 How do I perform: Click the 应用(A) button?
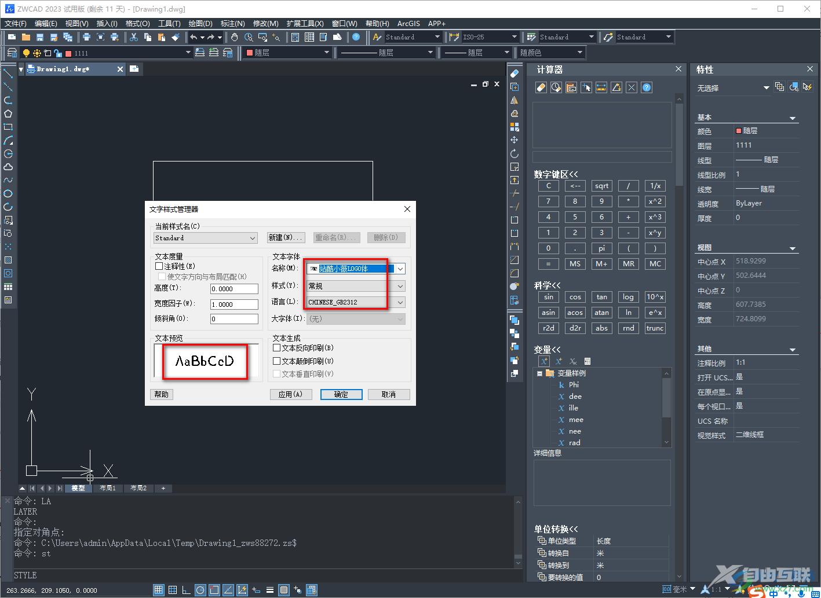(x=291, y=394)
